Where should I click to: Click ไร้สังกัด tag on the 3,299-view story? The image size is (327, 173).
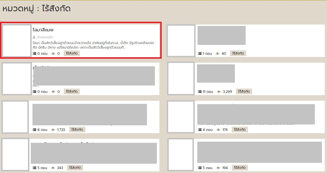244,91
